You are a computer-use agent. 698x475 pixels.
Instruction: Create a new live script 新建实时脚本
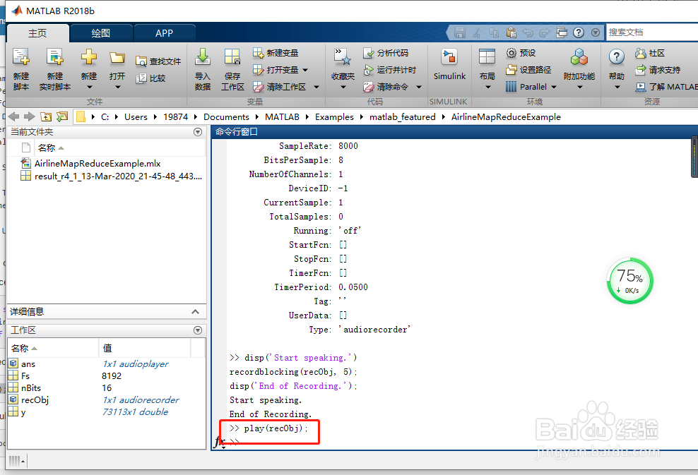click(x=55, y=69)
